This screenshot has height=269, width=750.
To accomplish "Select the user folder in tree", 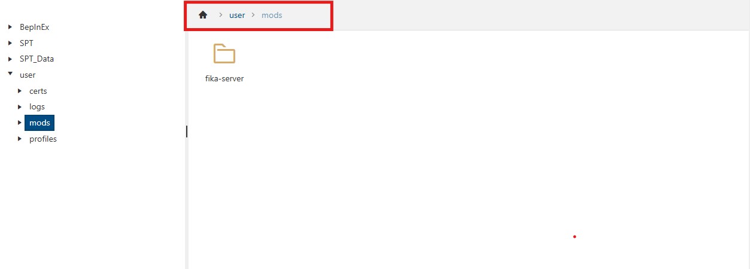I will (28, 75).
